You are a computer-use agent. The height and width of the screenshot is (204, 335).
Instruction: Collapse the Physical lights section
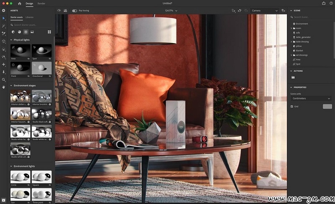[x=11, y=40]
